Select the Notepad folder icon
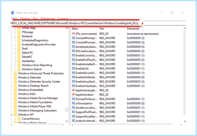Viewport: 197px width, 136px height. pos(19,36)
